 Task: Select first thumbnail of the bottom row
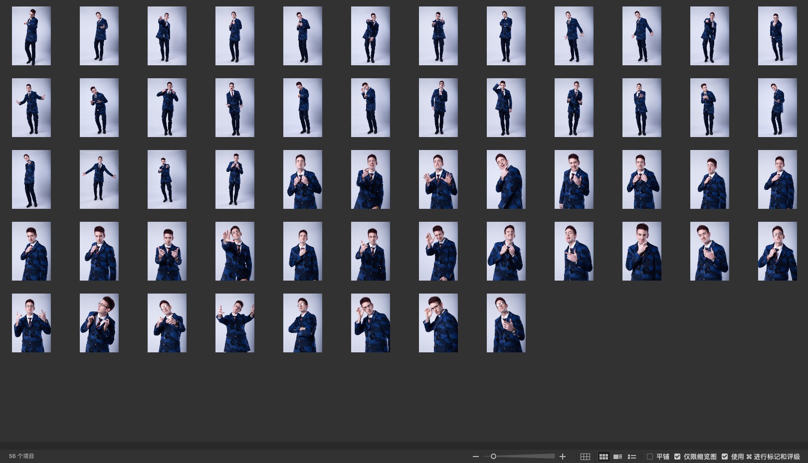point(31,323)
